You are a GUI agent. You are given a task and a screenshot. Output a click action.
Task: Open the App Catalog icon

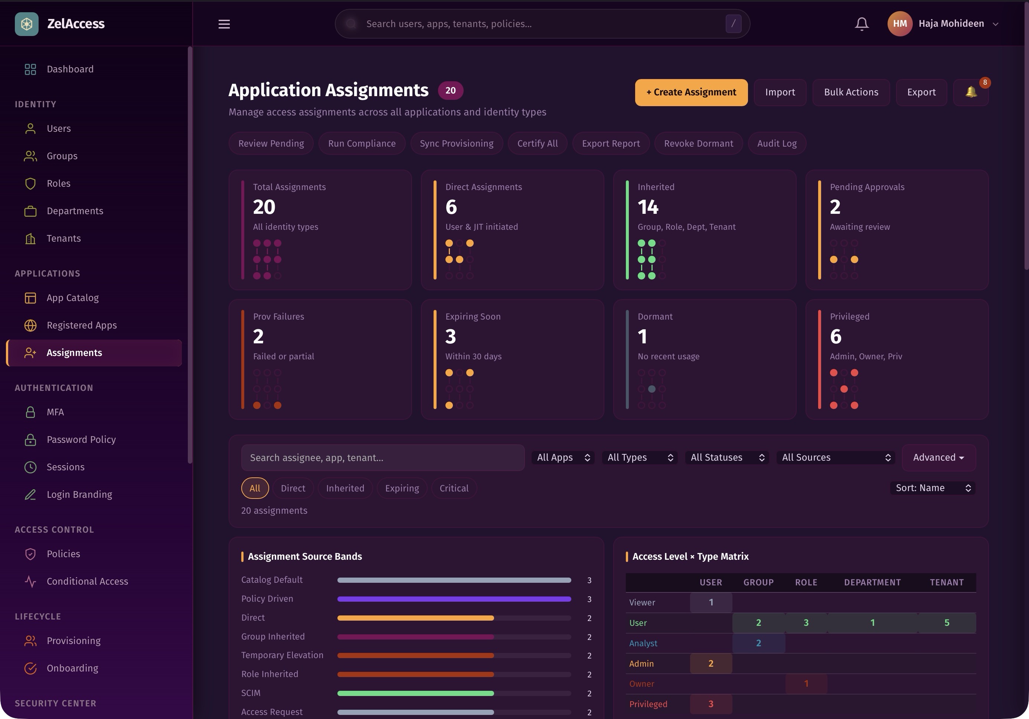(x=30, y=298)
